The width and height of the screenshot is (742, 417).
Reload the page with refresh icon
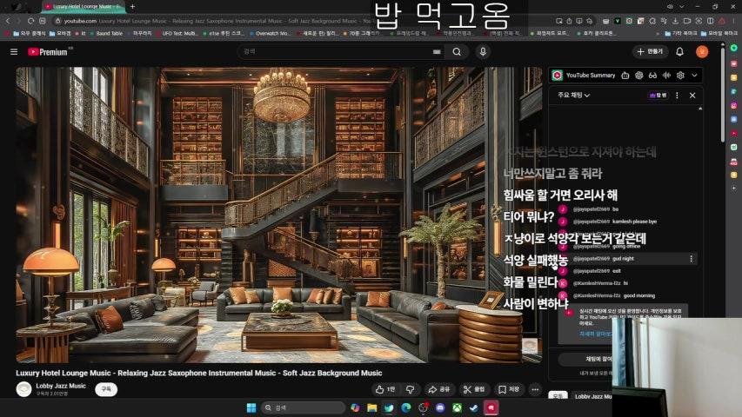(x=30, y=21)
